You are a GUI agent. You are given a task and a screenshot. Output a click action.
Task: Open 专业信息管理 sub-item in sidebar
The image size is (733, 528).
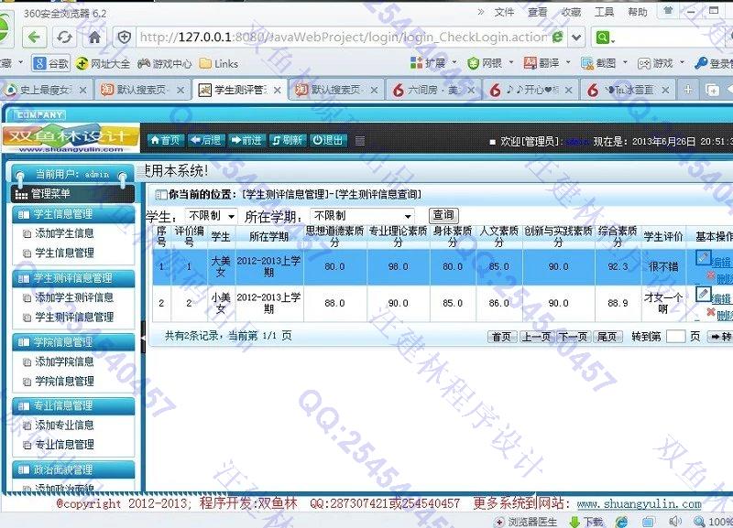64,445
